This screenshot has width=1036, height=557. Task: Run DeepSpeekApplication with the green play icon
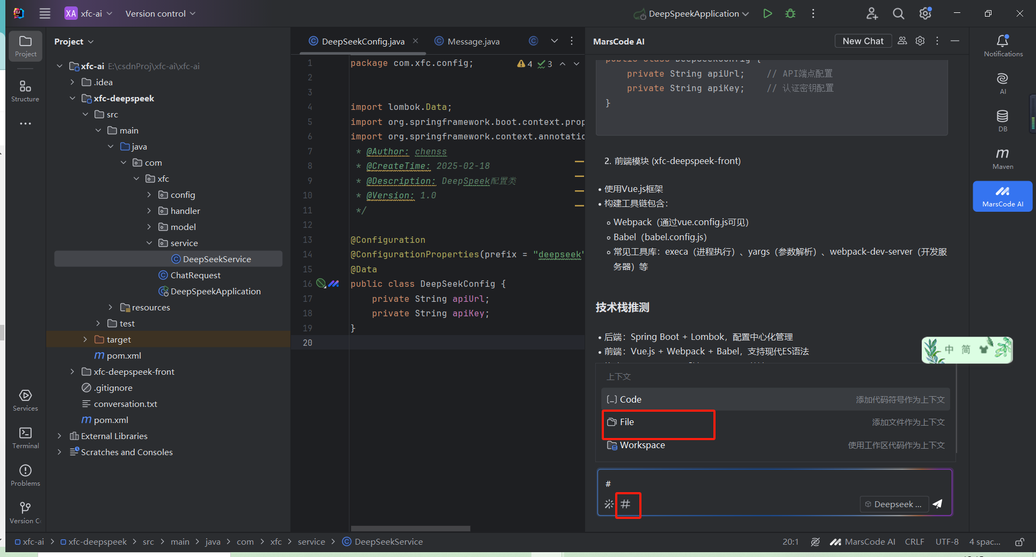click(x=768, y=13)
